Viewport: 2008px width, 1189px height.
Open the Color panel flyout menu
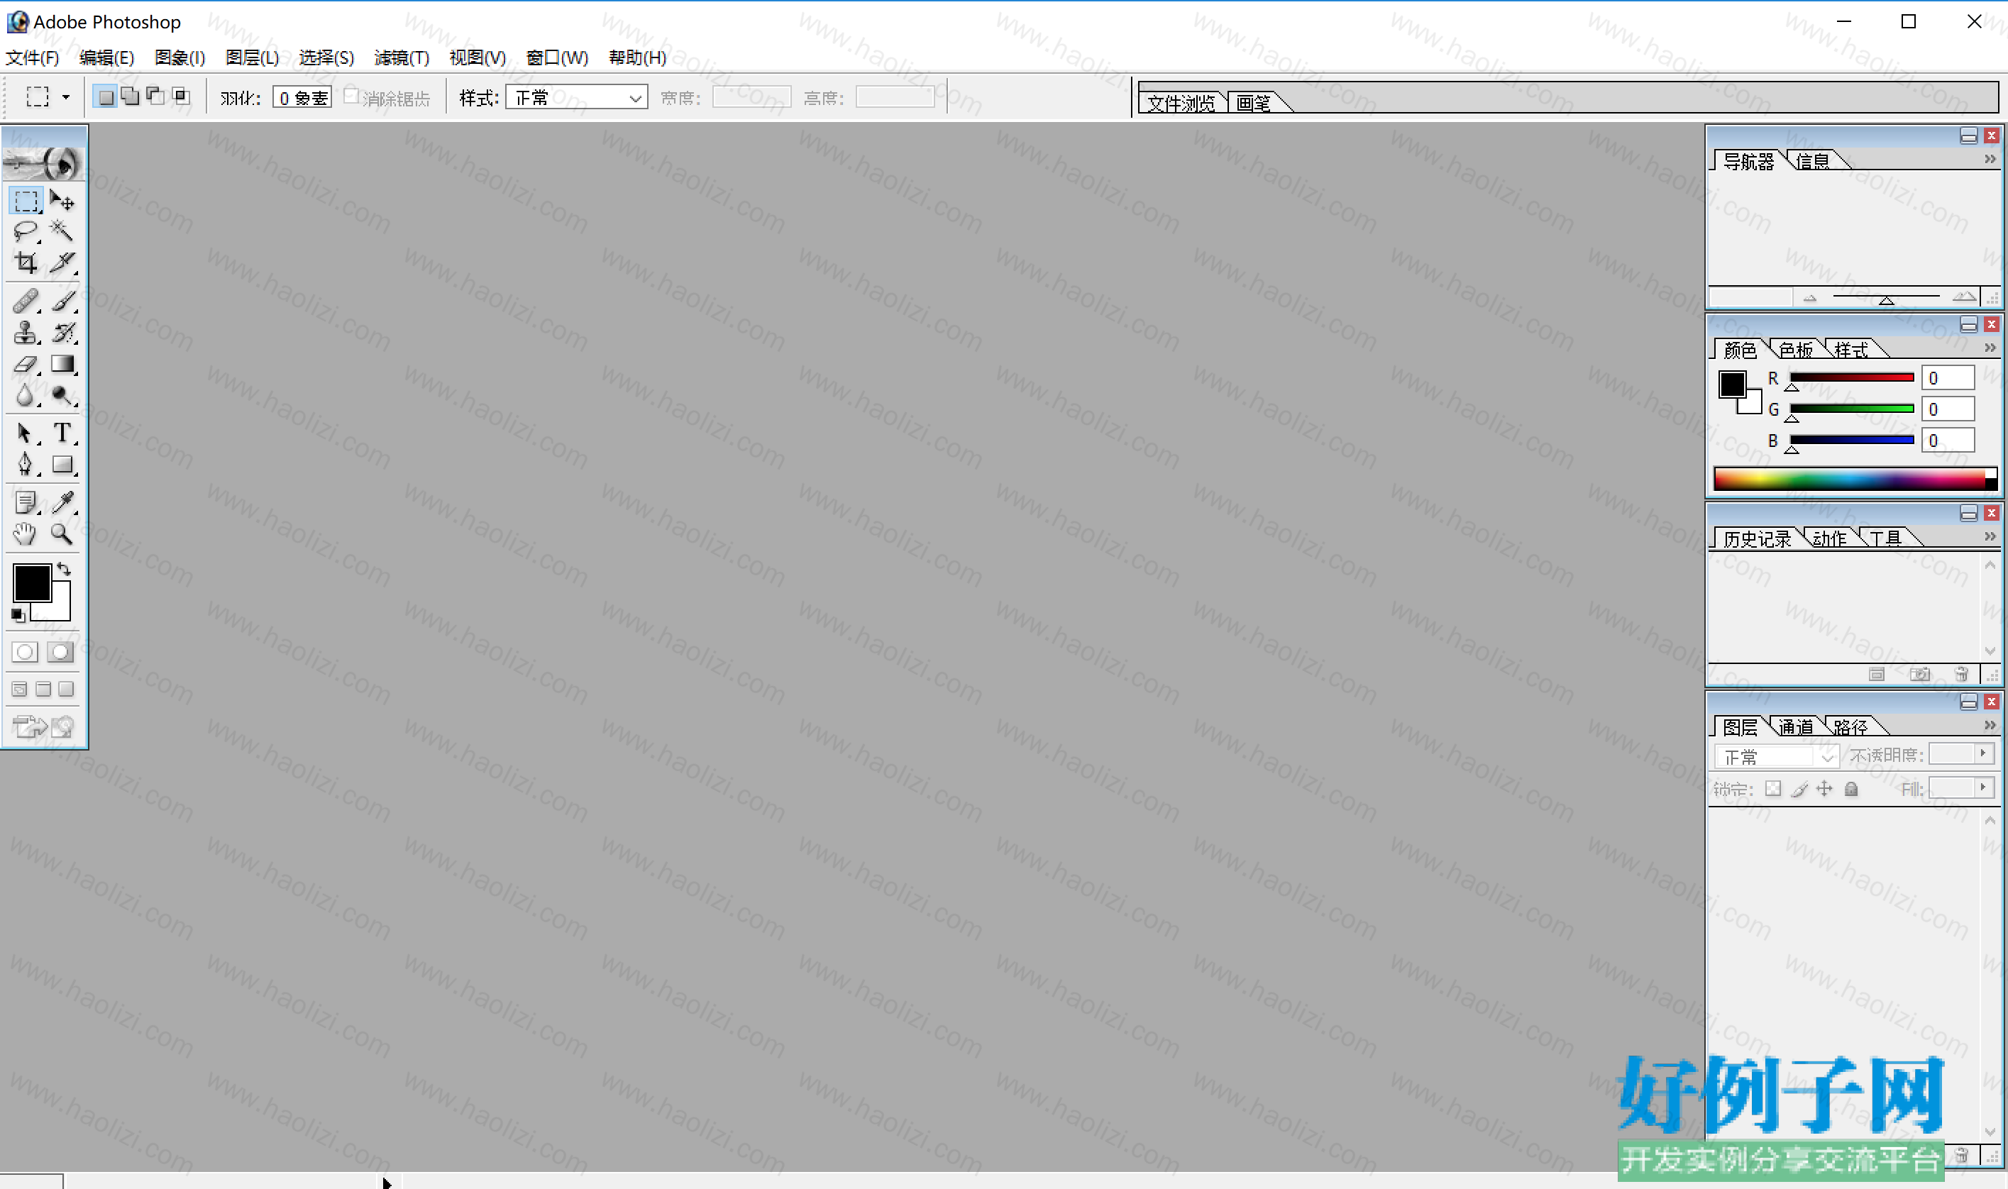click(x=1990, y=348)
